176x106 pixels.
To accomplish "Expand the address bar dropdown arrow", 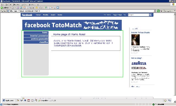I will (155, 11).
